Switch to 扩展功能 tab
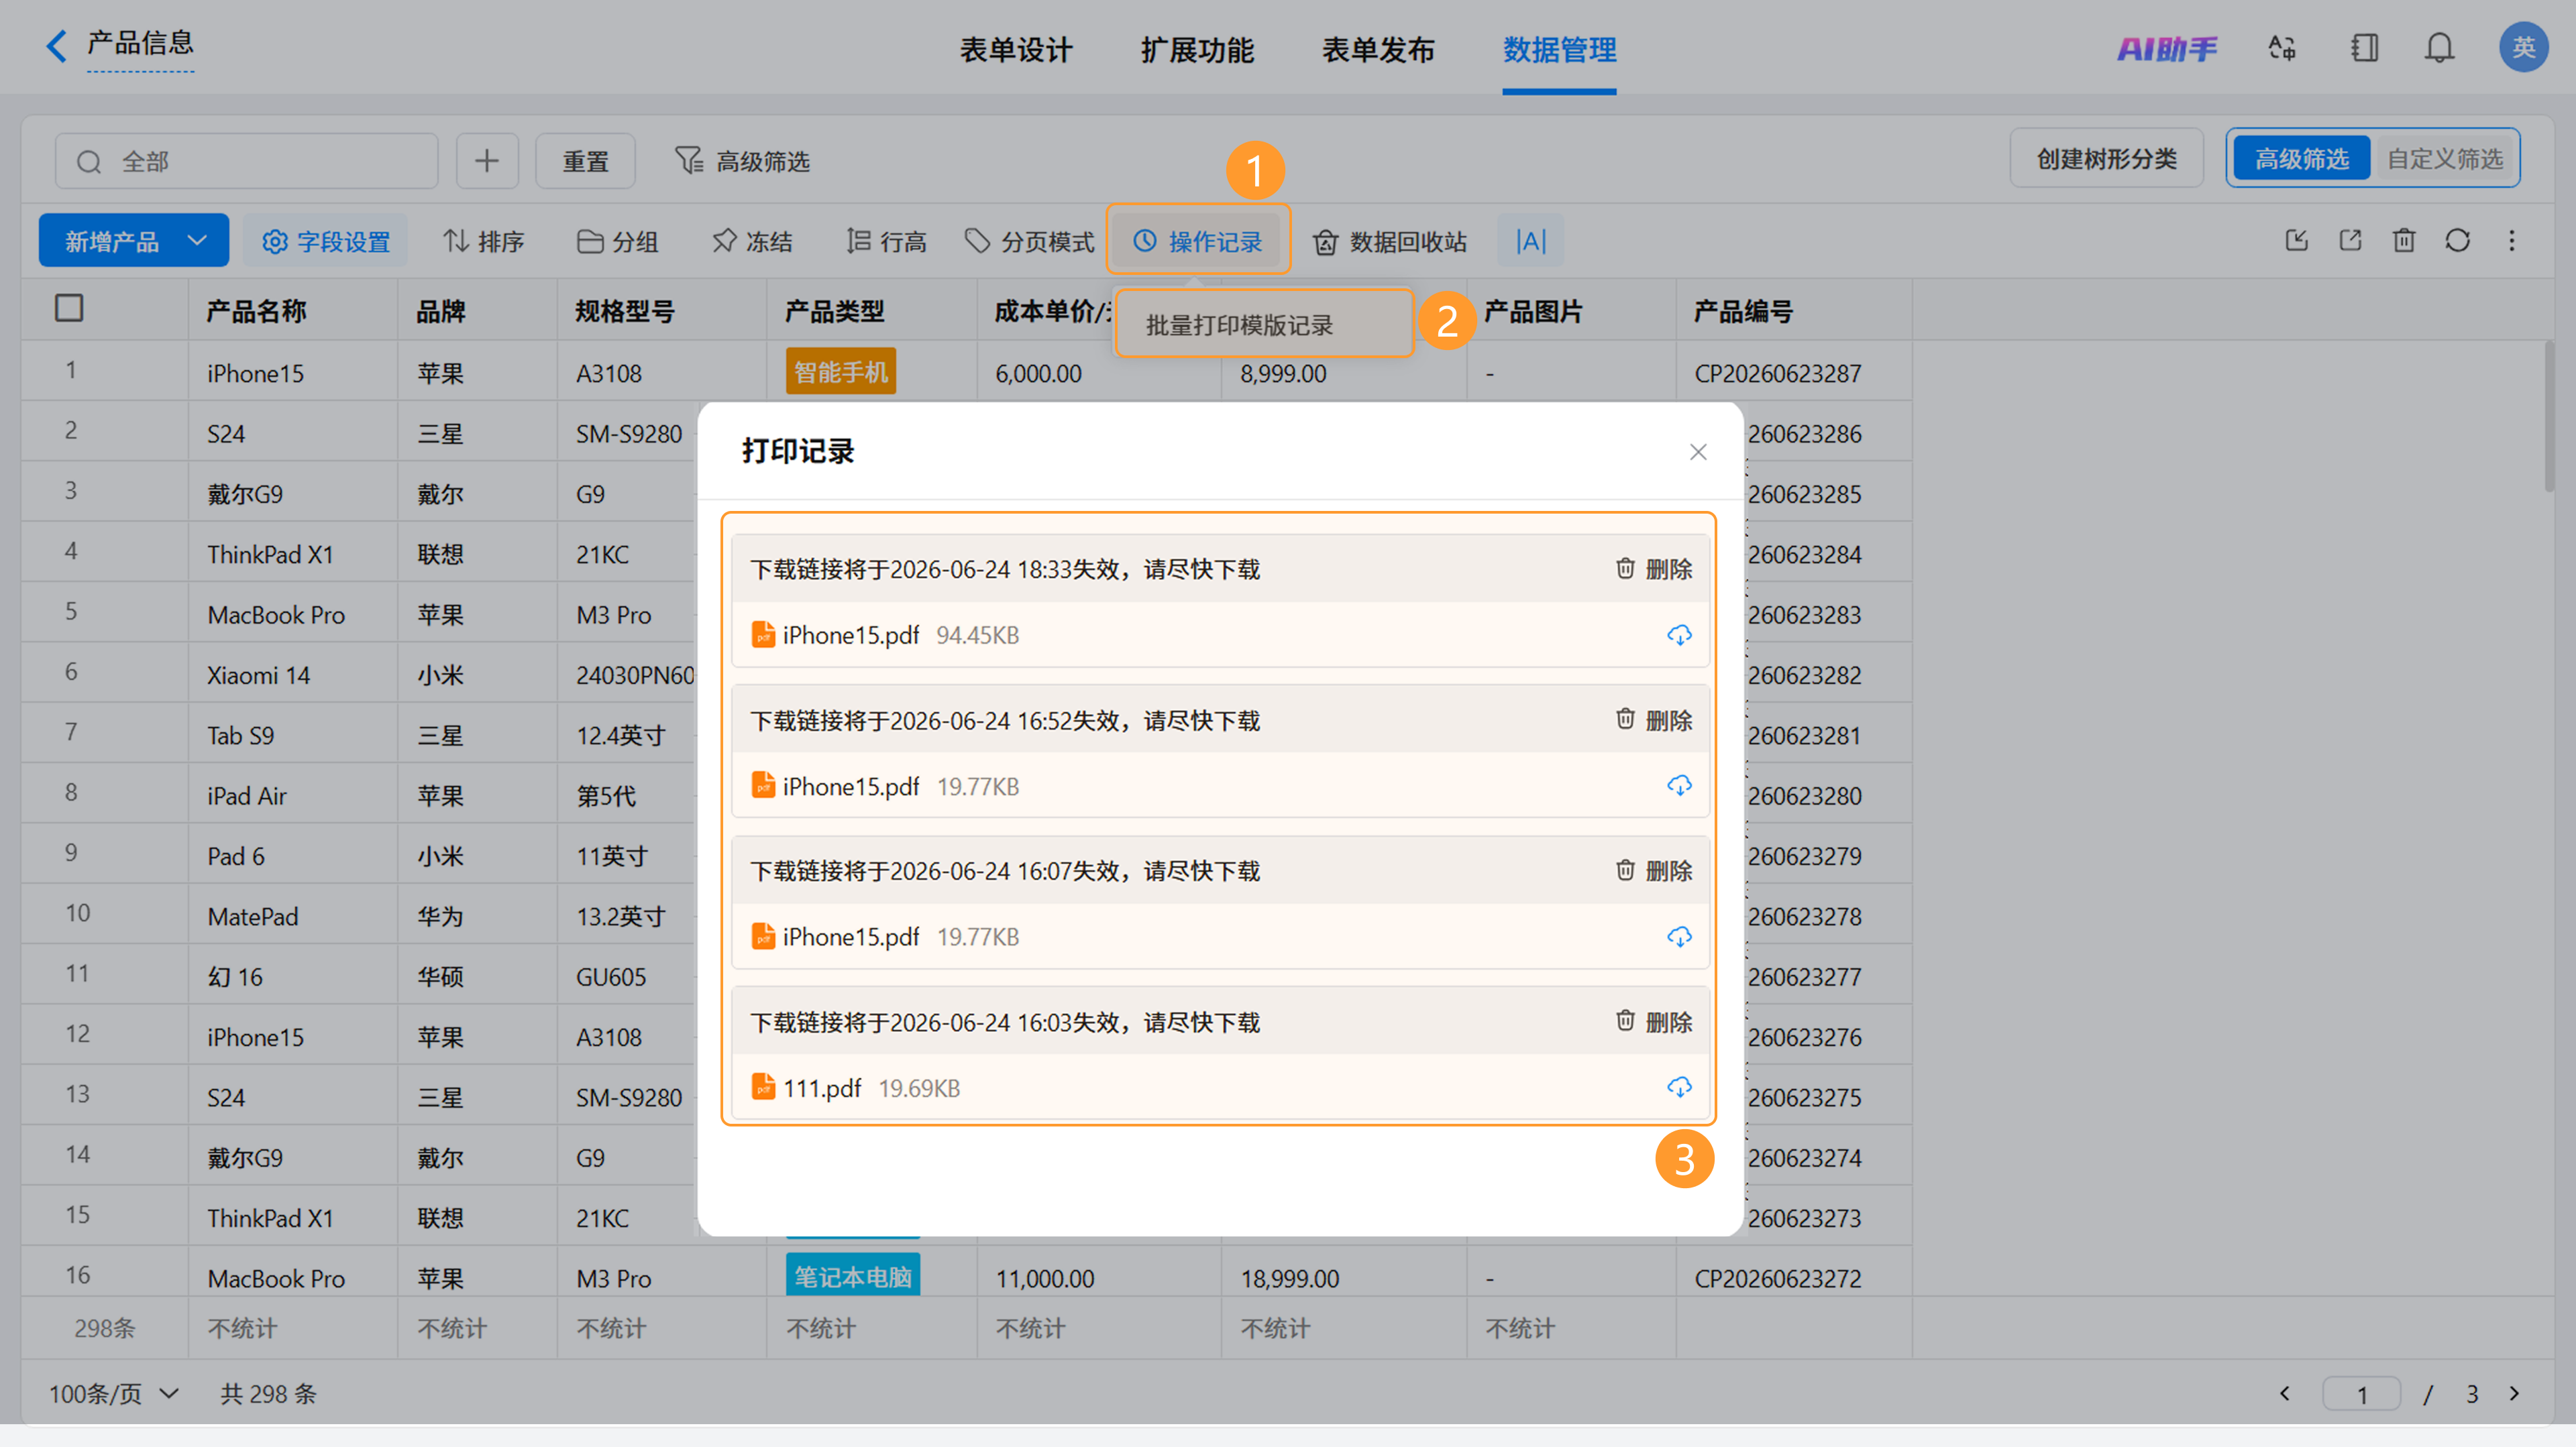Image resolution: width=2576 pixels, height=1447 pixels. pos(1197,49)
